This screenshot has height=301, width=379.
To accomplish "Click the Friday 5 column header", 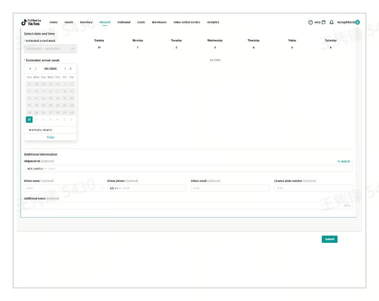I will pos(292,44).
